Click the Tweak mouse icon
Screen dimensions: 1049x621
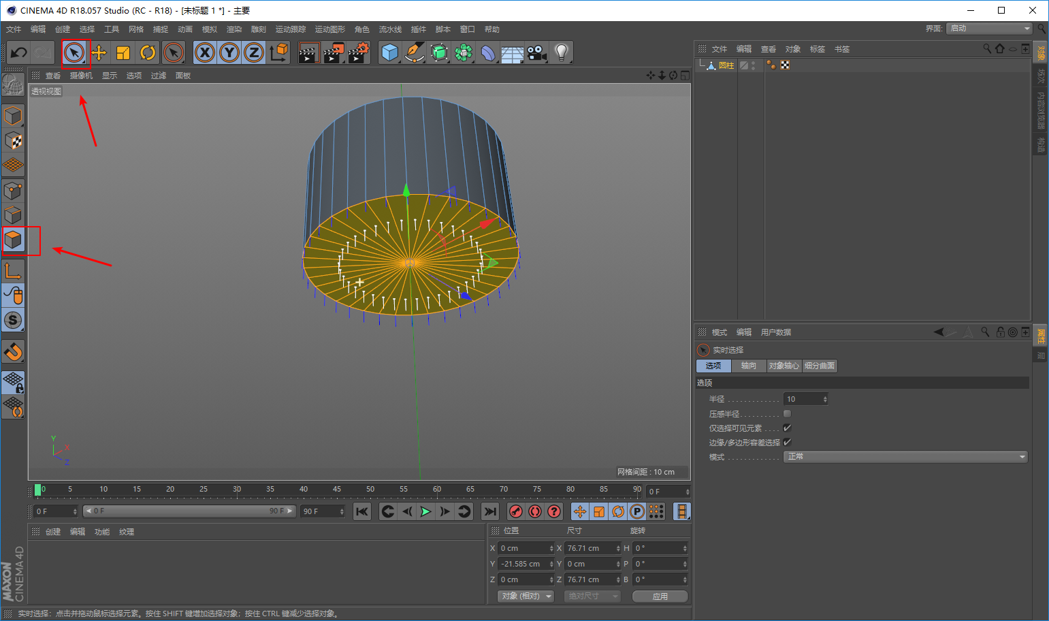point(13,296)
